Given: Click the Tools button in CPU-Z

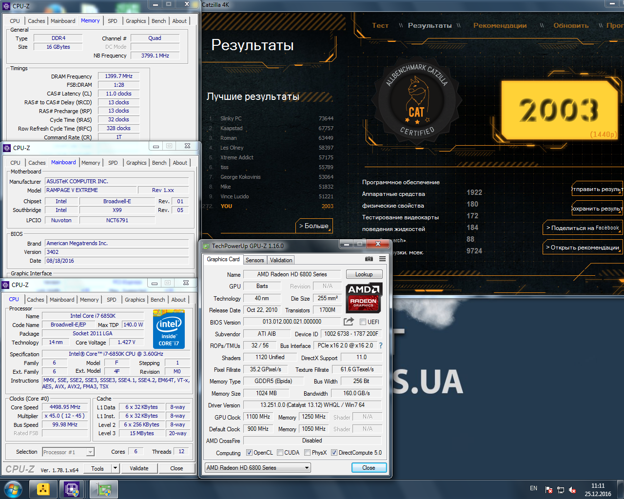Looking at the screenshot, I should coord(97,468).
